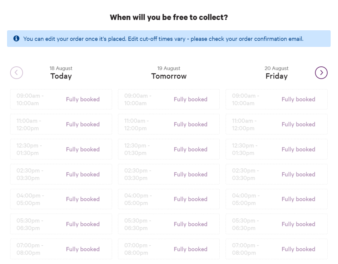Screen dimensions: 338x264
Task: Choose Friday 05:30pm - 06:30pm slot
Action: pyautogui.click(x=277, y=224)
